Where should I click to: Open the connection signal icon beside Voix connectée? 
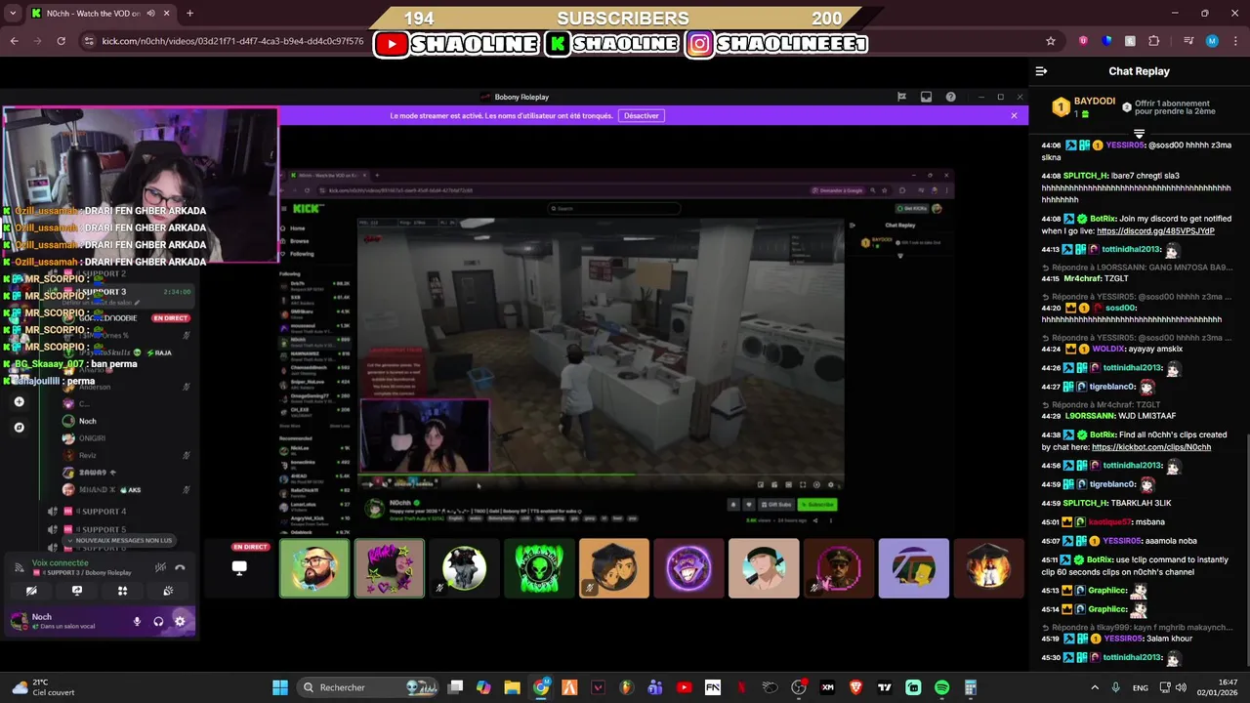[19, 567]
